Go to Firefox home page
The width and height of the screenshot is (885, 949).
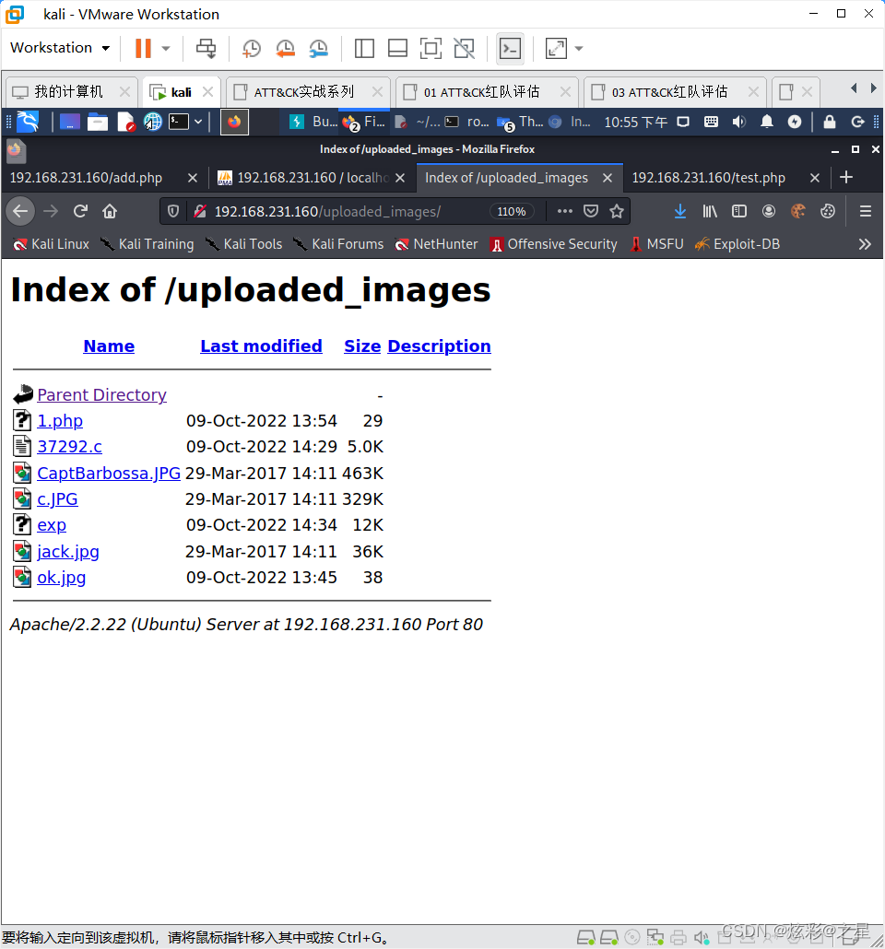pos(110,211)
